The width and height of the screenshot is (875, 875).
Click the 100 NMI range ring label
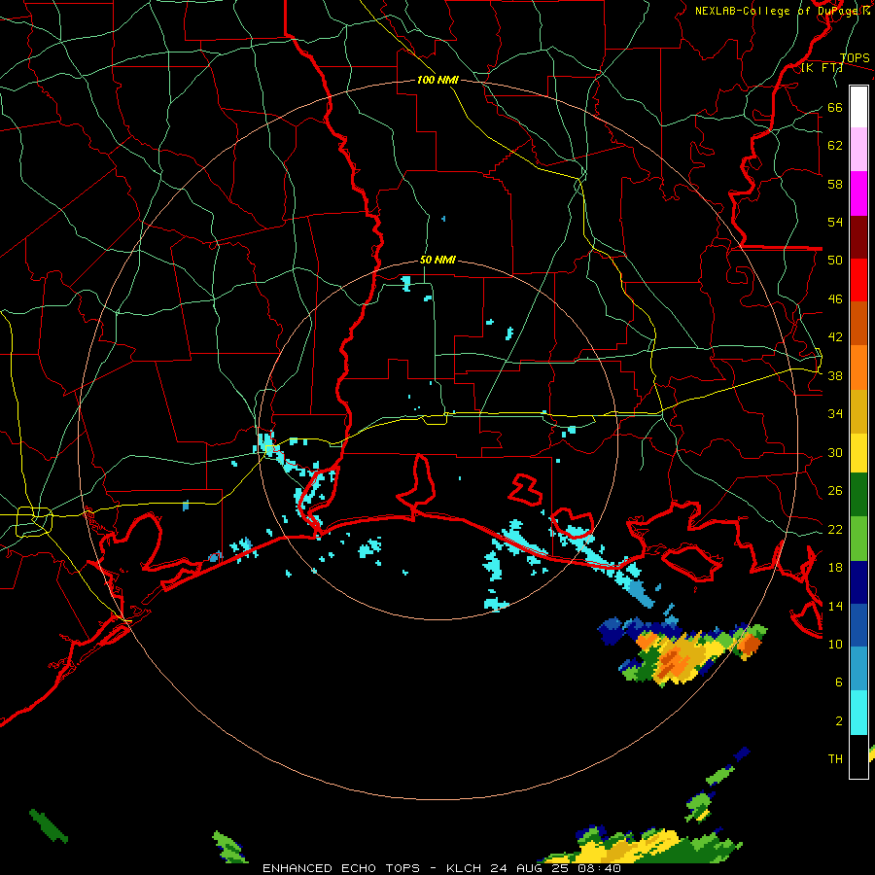(437, 80)
